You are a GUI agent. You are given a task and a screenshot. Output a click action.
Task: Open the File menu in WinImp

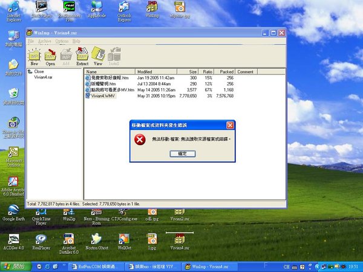[x=31, y=41]
